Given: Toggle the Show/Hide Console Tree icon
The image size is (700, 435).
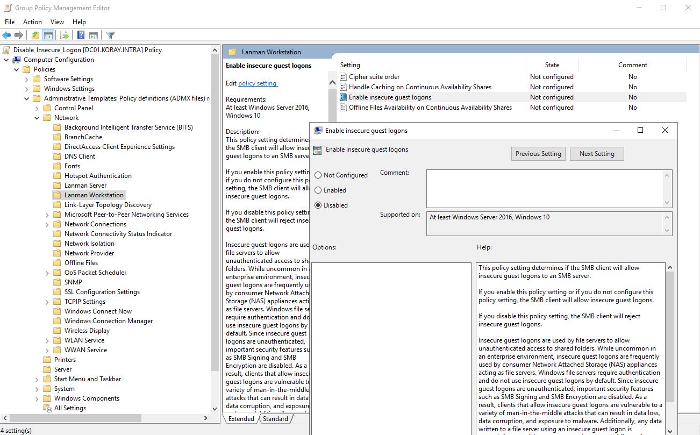Looking at the screenshot, I should click(48, 35).
